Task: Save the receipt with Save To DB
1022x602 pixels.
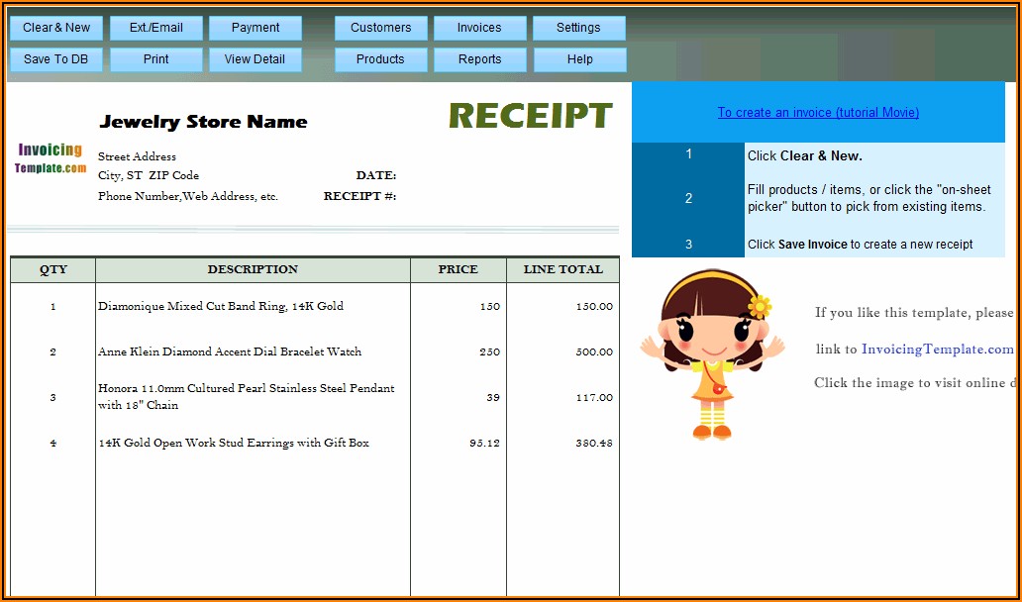Action: pos(56,59)
